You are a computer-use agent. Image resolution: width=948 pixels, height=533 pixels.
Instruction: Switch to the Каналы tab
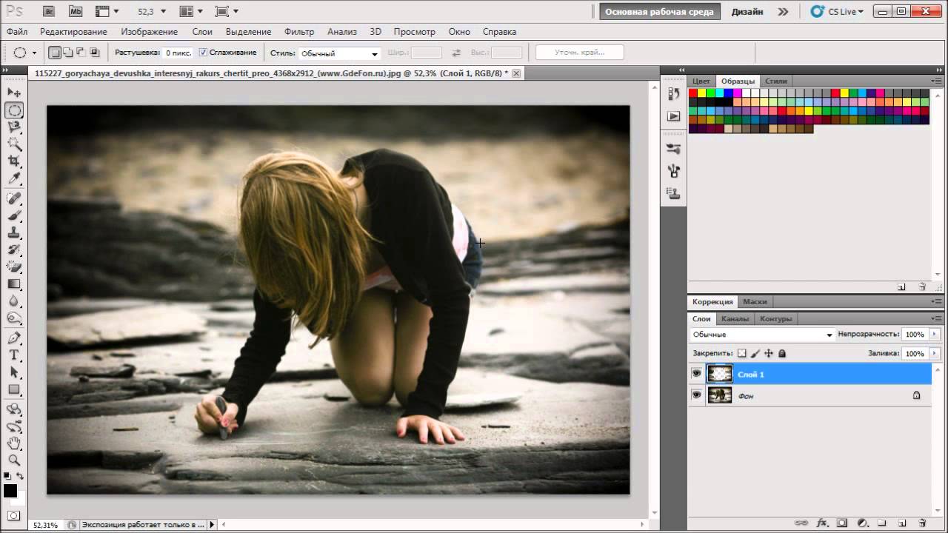735,318
